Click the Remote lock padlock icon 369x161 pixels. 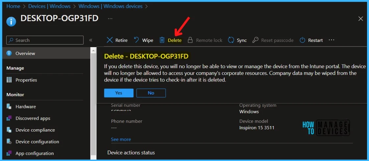[190, 40]
